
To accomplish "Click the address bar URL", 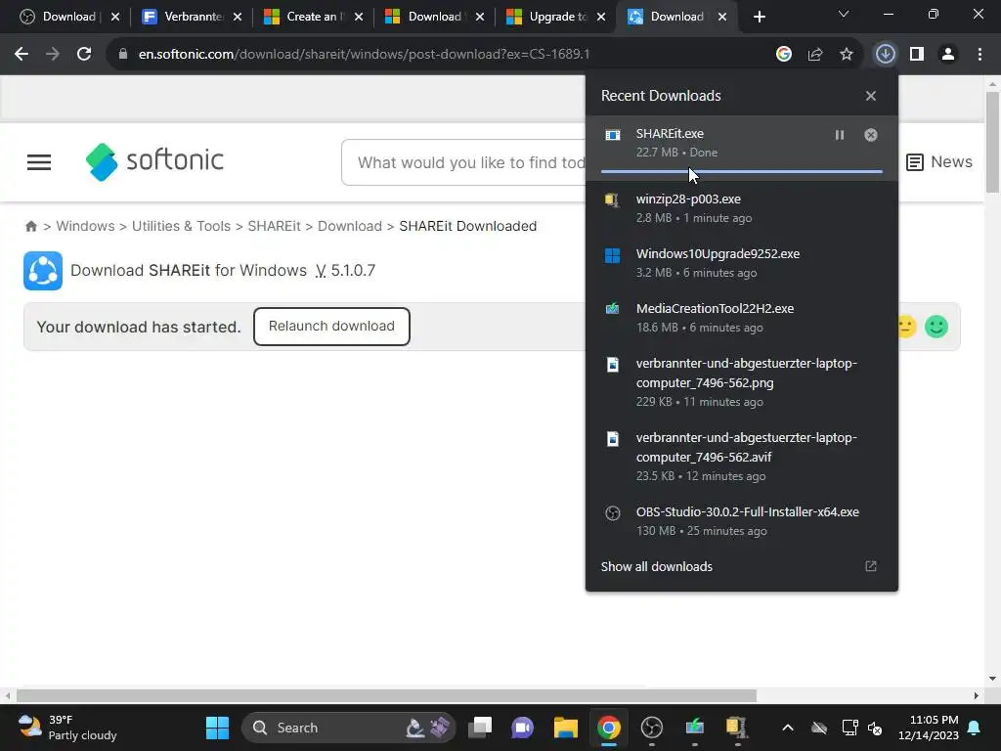I will [364, 55].
